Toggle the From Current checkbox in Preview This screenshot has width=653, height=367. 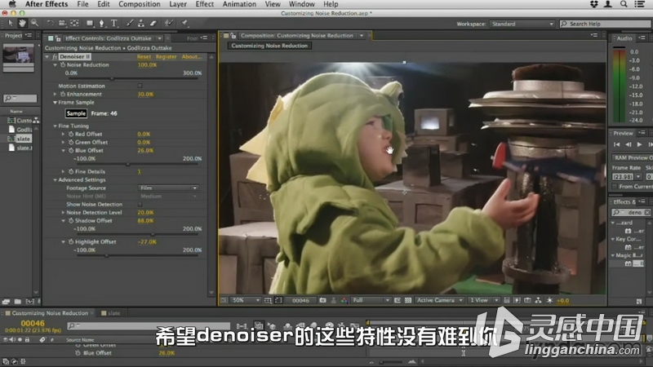point(615,187)
